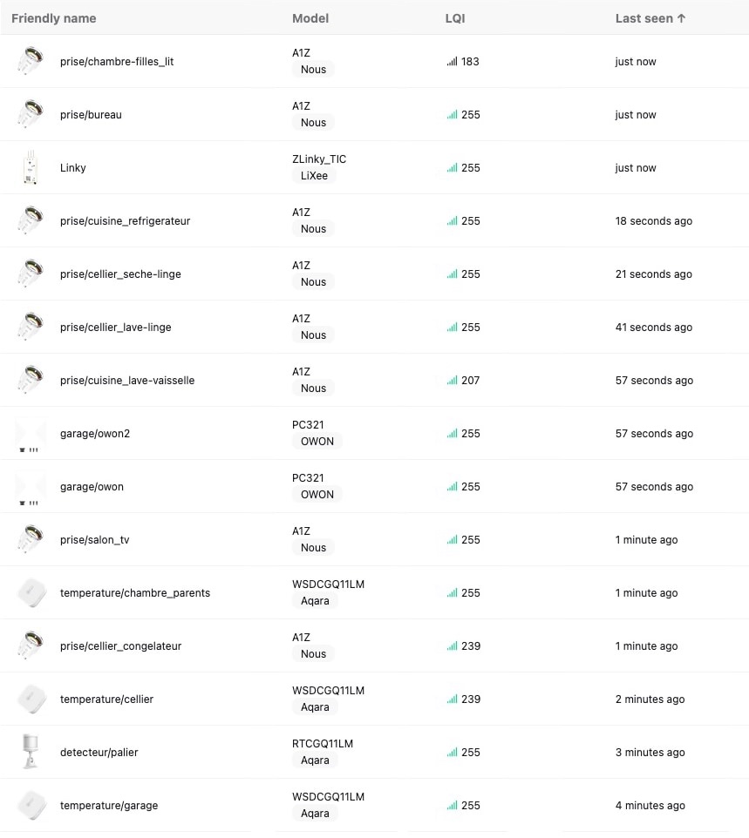The image size is (749, 838).
Task: Click signal icon for prise/chambre-filles_lit
Action: click(452, 62)
